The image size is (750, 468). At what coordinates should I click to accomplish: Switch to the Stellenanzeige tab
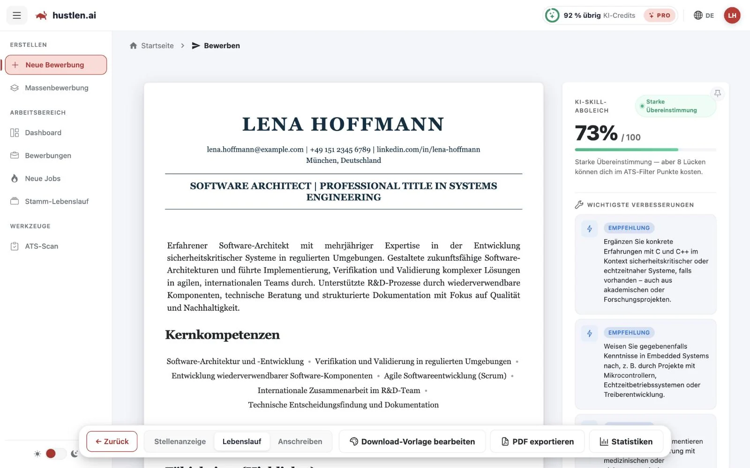click(180, 441)
